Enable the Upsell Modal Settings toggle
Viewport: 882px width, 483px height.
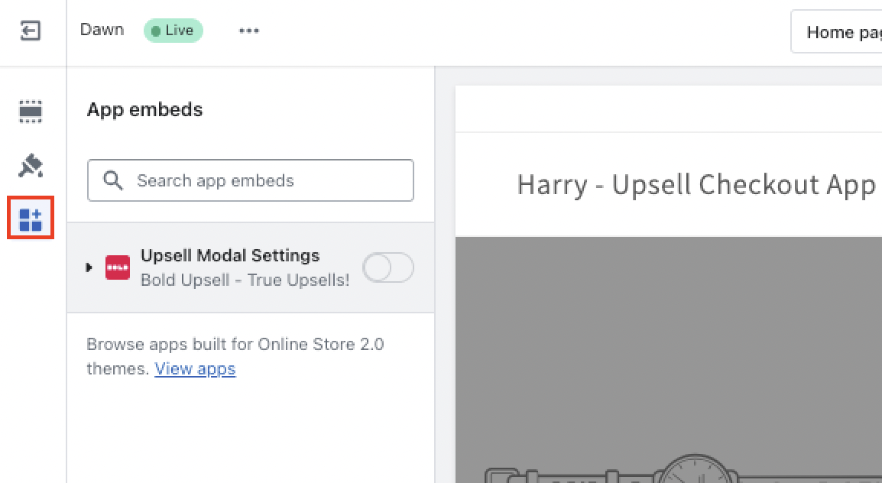pyautogui.click(x=387, y=267)
